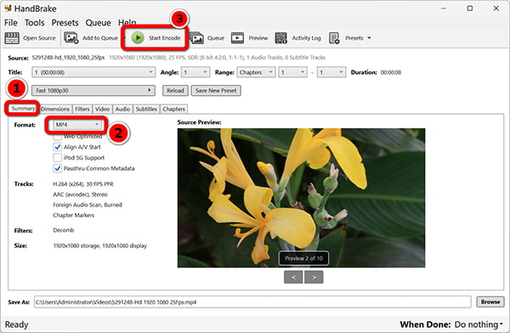510x333 pixels.
Task: Switch to the Audio tab
Action: (122, 109)
